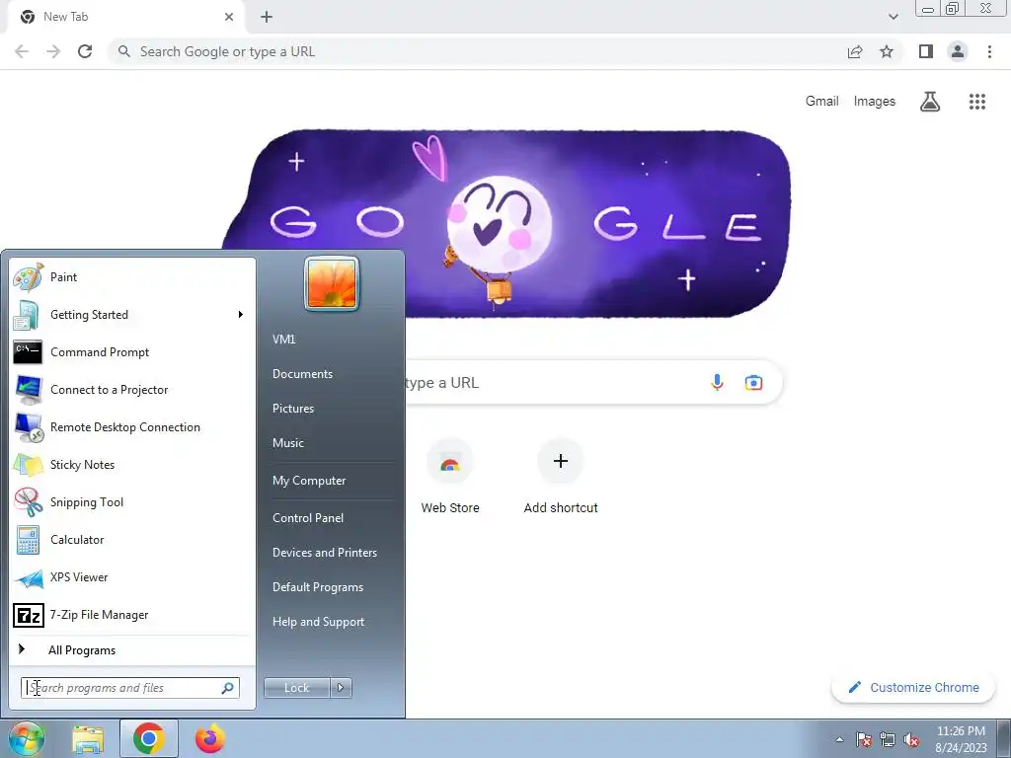
Task: Search by voice microphone icon
Action: pyautogui.click(x=717, y=382)
